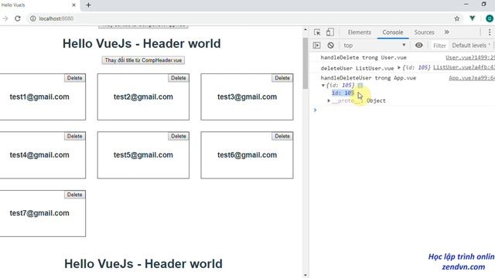Reload the localhost page
Screen dimensions: 495x278
(x=18, y=19)
